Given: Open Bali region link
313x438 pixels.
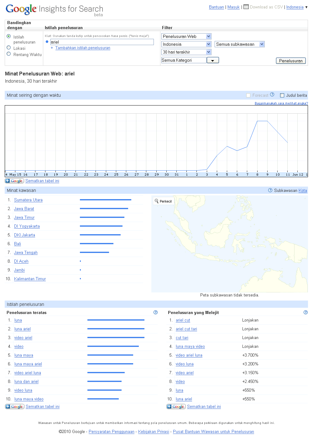Looking at the screenshot, I should click(18, 244).
